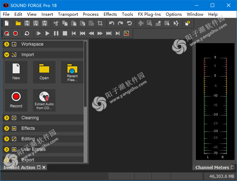Expand the Cleaning section chevron
Screen dimensions: 237x181
(x=7, y=118)
